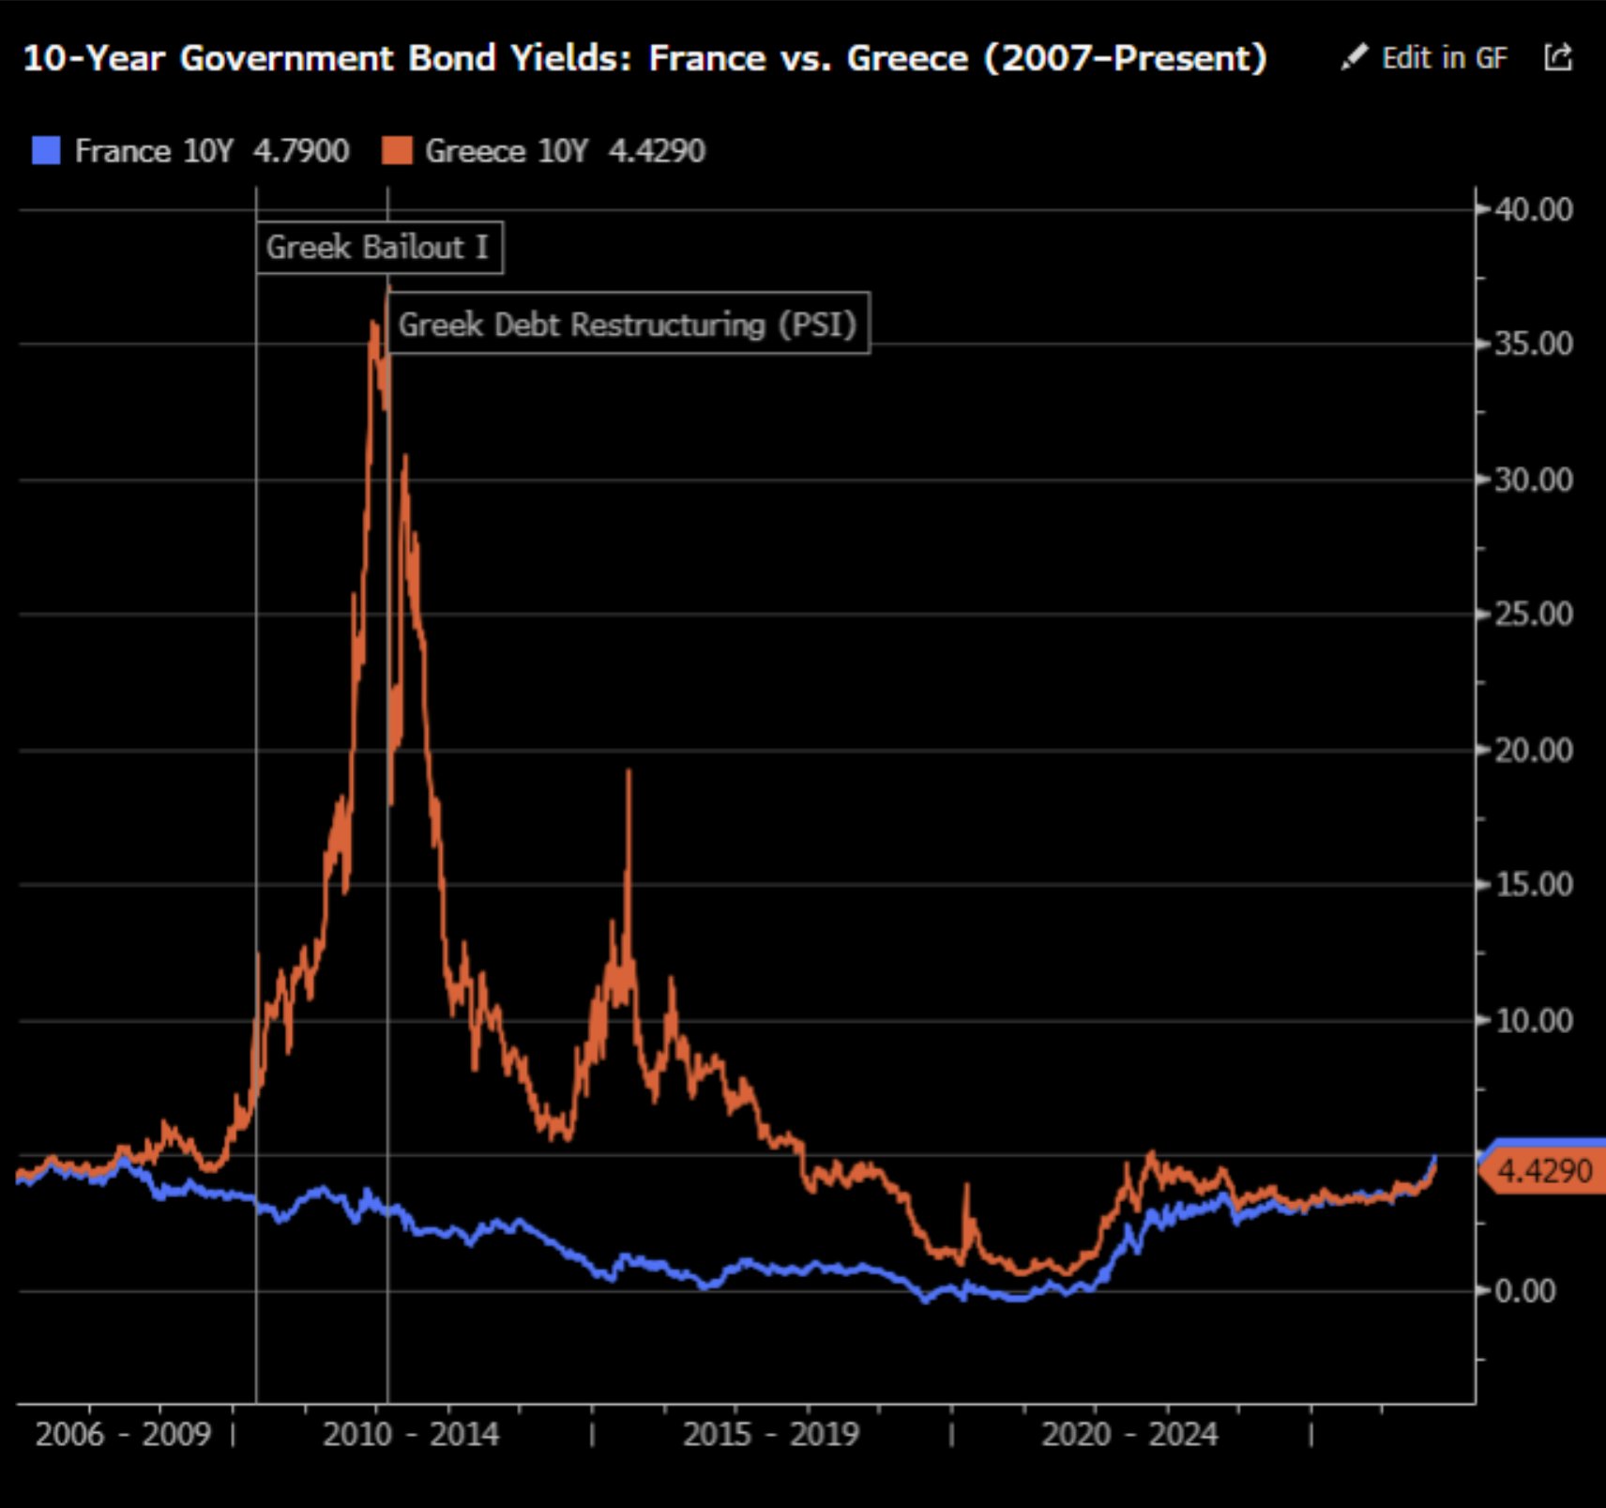Screen dimensions: 1606x1508
Task: Click the 0.00 y-axis label
Action: [x=1524, y=1291]
